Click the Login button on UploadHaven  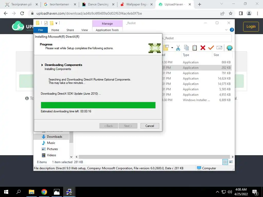251,26
